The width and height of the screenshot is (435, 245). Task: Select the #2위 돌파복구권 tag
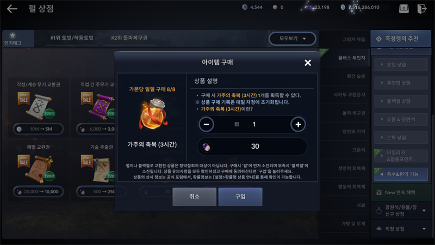click(129, 38)
